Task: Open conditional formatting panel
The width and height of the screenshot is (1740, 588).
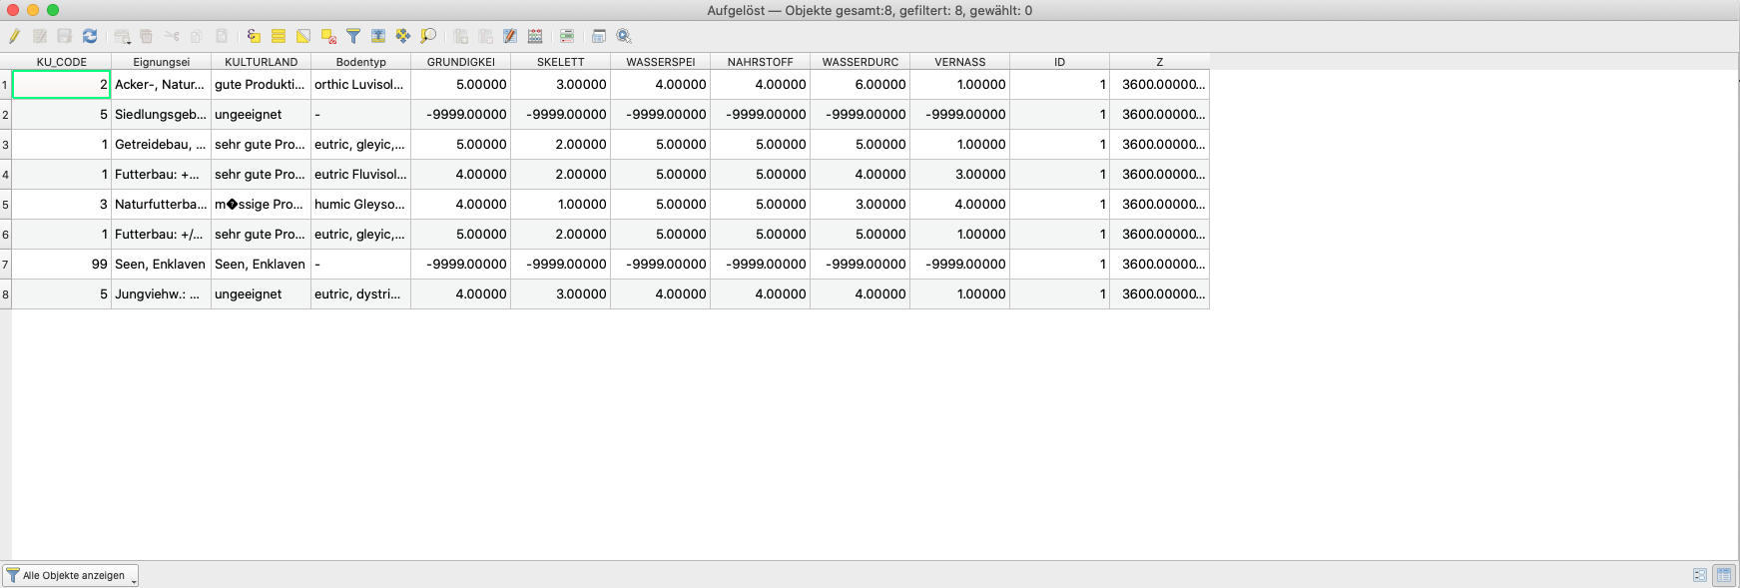Action: pyautogui.click(x=567, y=36)
